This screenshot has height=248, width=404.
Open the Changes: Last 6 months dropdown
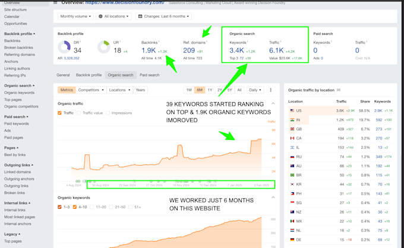(163, 16)
